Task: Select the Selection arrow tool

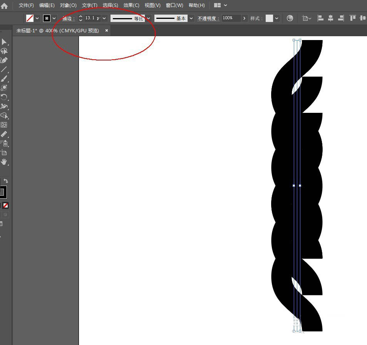Action: (x=4, y=42)
